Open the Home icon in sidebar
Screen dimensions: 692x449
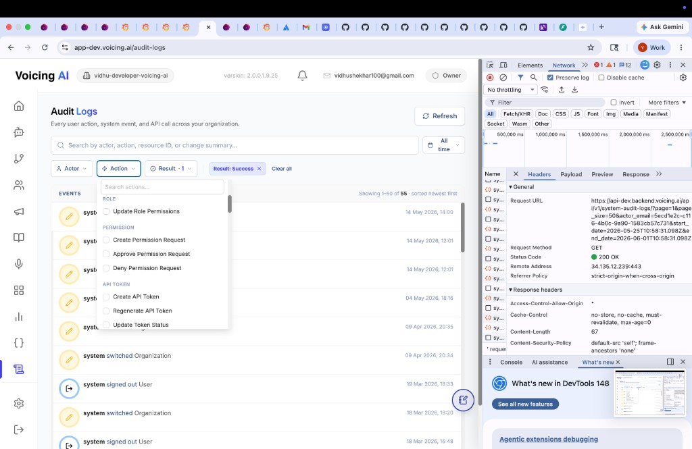(x=18, y=106)
